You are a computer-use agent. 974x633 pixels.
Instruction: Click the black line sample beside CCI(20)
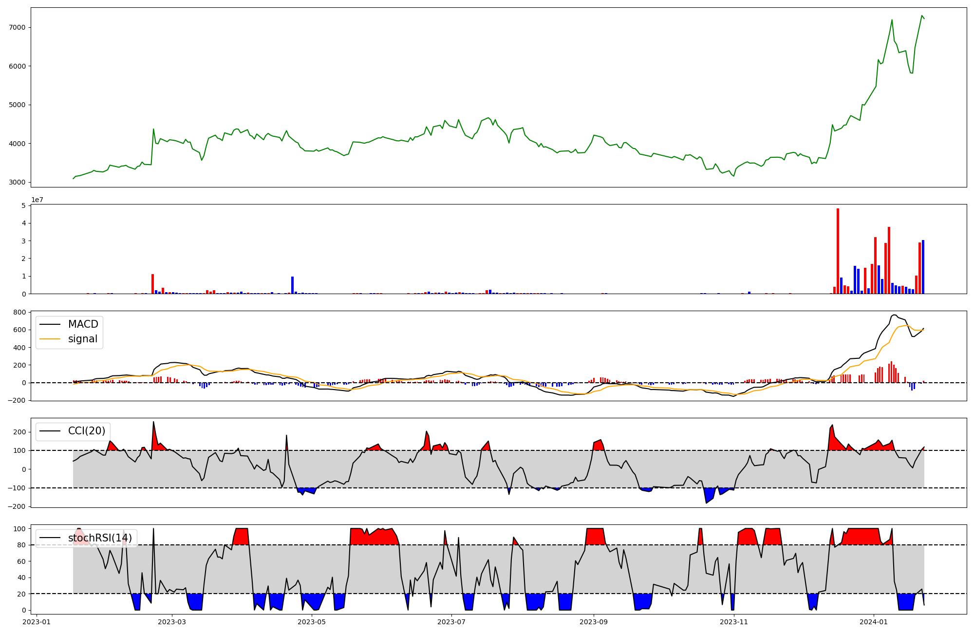pyautogui.click(x=50, y=431)
